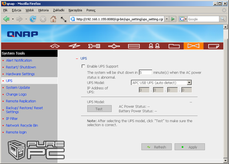Go back with Firefox back arrow

(x=6, y=19)
